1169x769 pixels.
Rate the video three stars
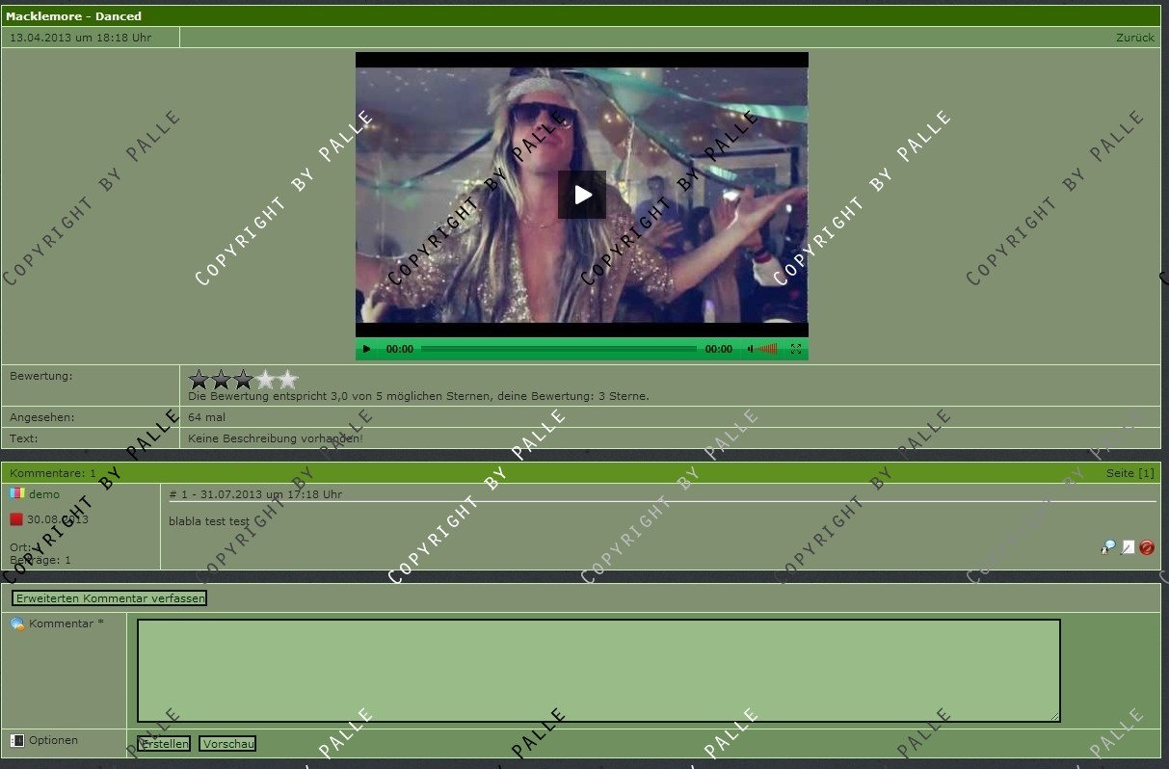pos(244,380)
